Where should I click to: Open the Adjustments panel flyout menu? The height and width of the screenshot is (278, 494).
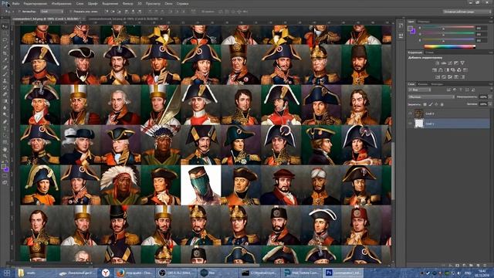point(490,53)
